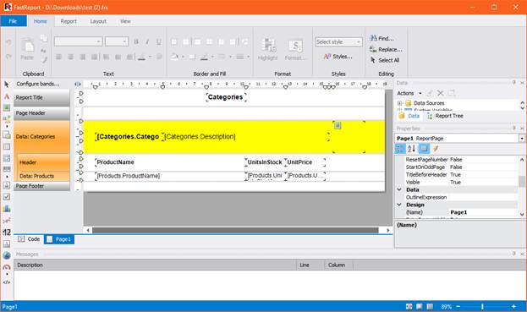Click Select All in Editing group
This screenshot has width=527, height=312.
(385, 60)
